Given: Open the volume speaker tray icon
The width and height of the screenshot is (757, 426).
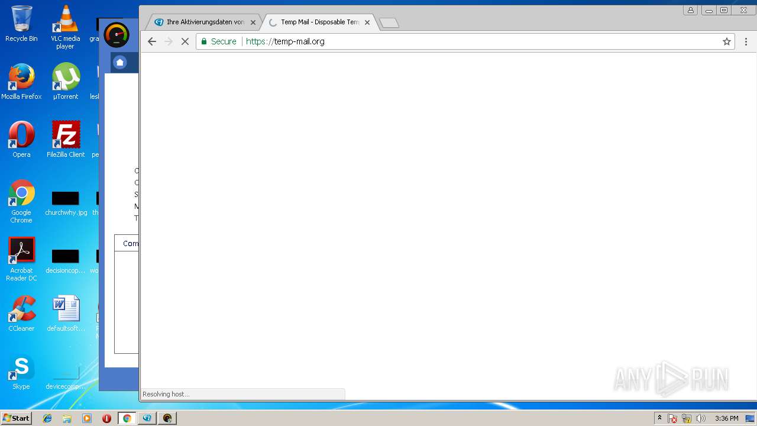Looking at the screenshot, I should 701,418.
